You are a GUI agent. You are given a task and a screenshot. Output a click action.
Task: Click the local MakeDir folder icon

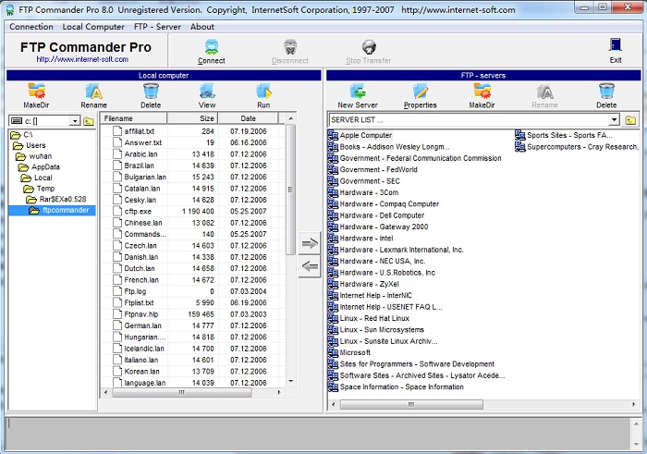[x=36, y=91]
